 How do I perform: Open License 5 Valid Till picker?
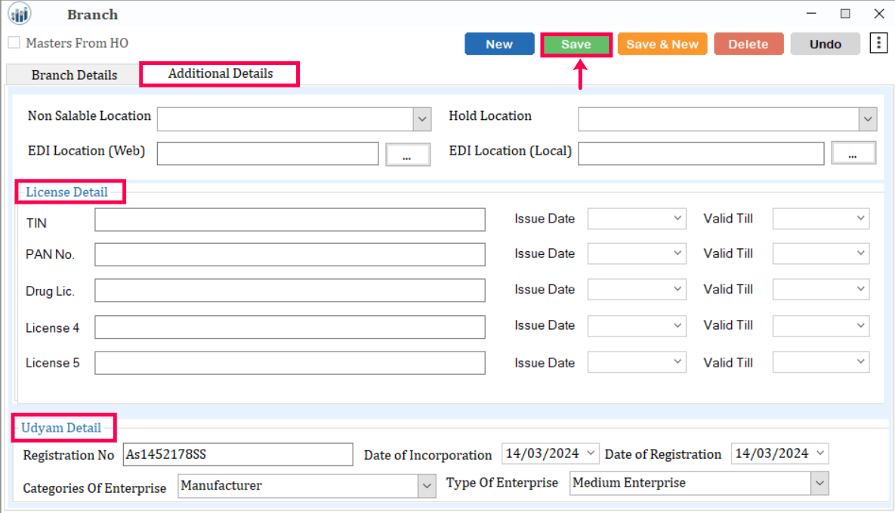click(861, 362)
